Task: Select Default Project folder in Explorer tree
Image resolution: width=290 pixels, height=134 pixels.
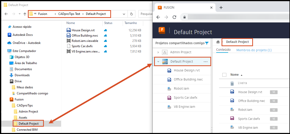Action: (x=28, y=123)
